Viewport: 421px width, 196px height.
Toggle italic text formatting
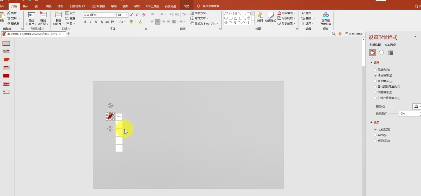(x=91, y=22)
